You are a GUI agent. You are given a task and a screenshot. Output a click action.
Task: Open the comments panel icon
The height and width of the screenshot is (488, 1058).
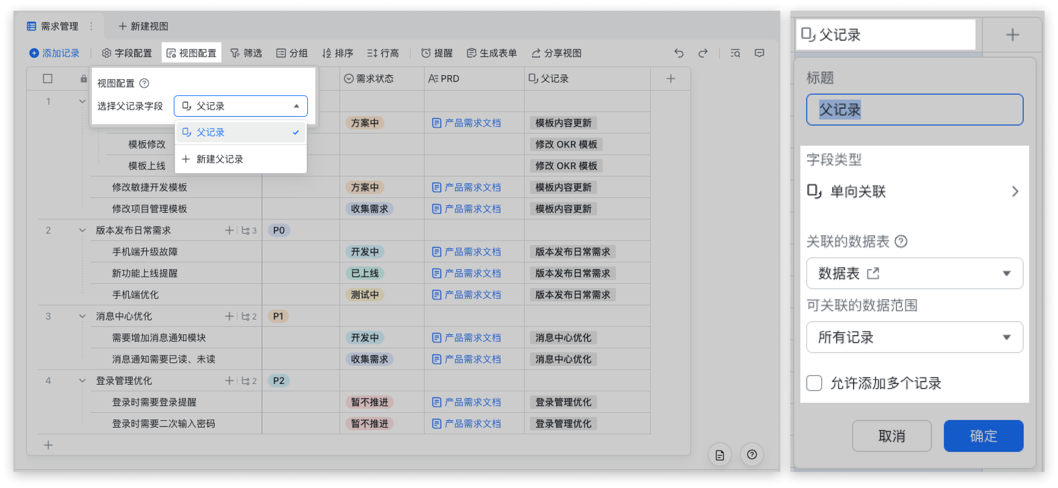point(759,53)
